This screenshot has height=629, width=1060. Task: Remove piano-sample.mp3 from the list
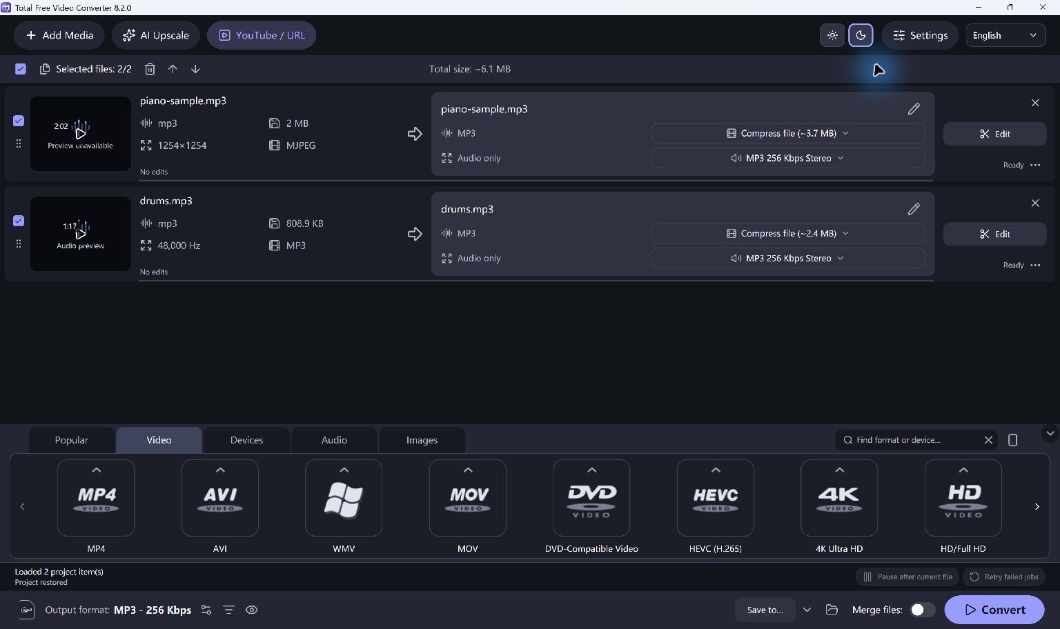point(1035,103)
